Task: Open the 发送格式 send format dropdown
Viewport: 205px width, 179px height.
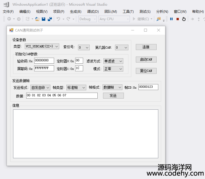Action: pos(40,88)
